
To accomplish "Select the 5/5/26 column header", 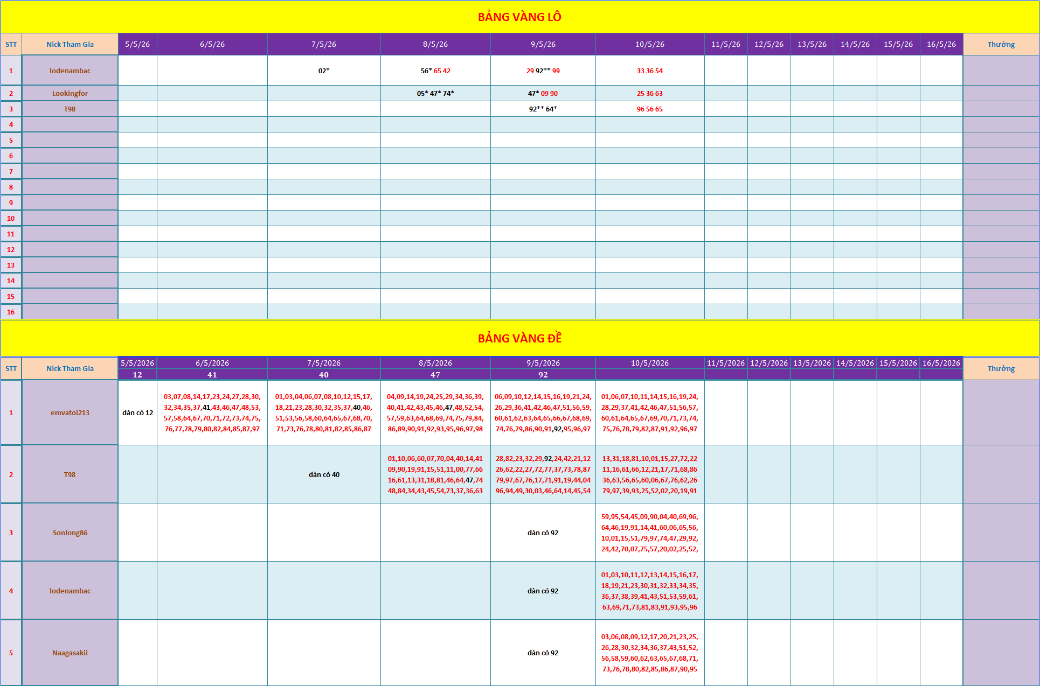I will pyautogui.click(x=137, y=44).
